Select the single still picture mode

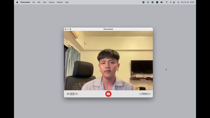72,94
